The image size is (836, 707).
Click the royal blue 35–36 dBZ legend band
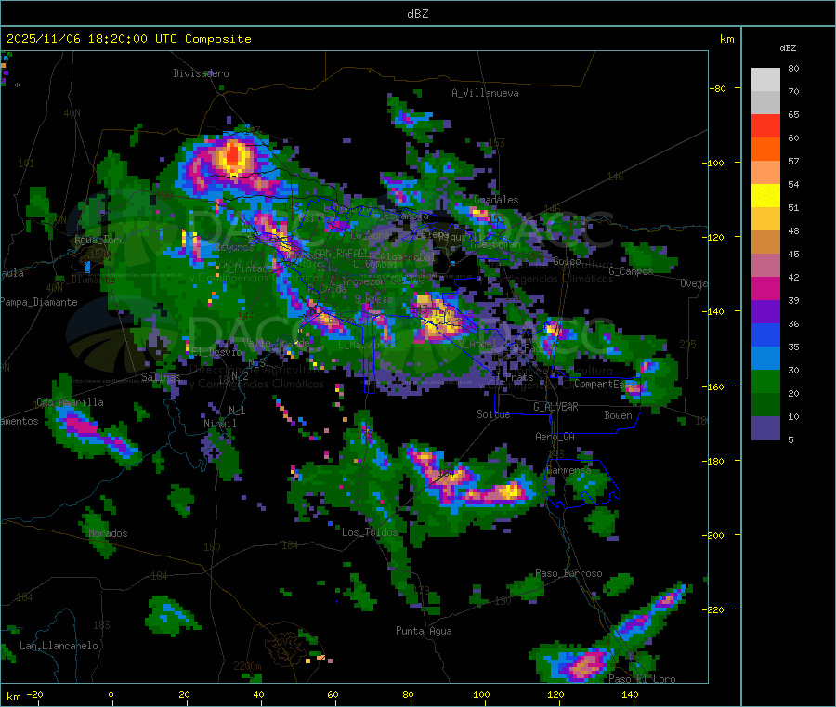[765, 334]
